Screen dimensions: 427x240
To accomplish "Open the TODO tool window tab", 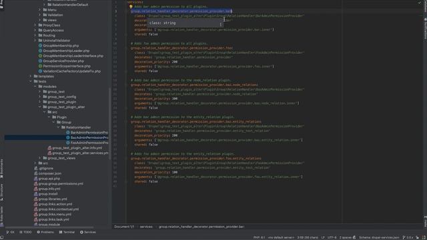I will [25, 232].
